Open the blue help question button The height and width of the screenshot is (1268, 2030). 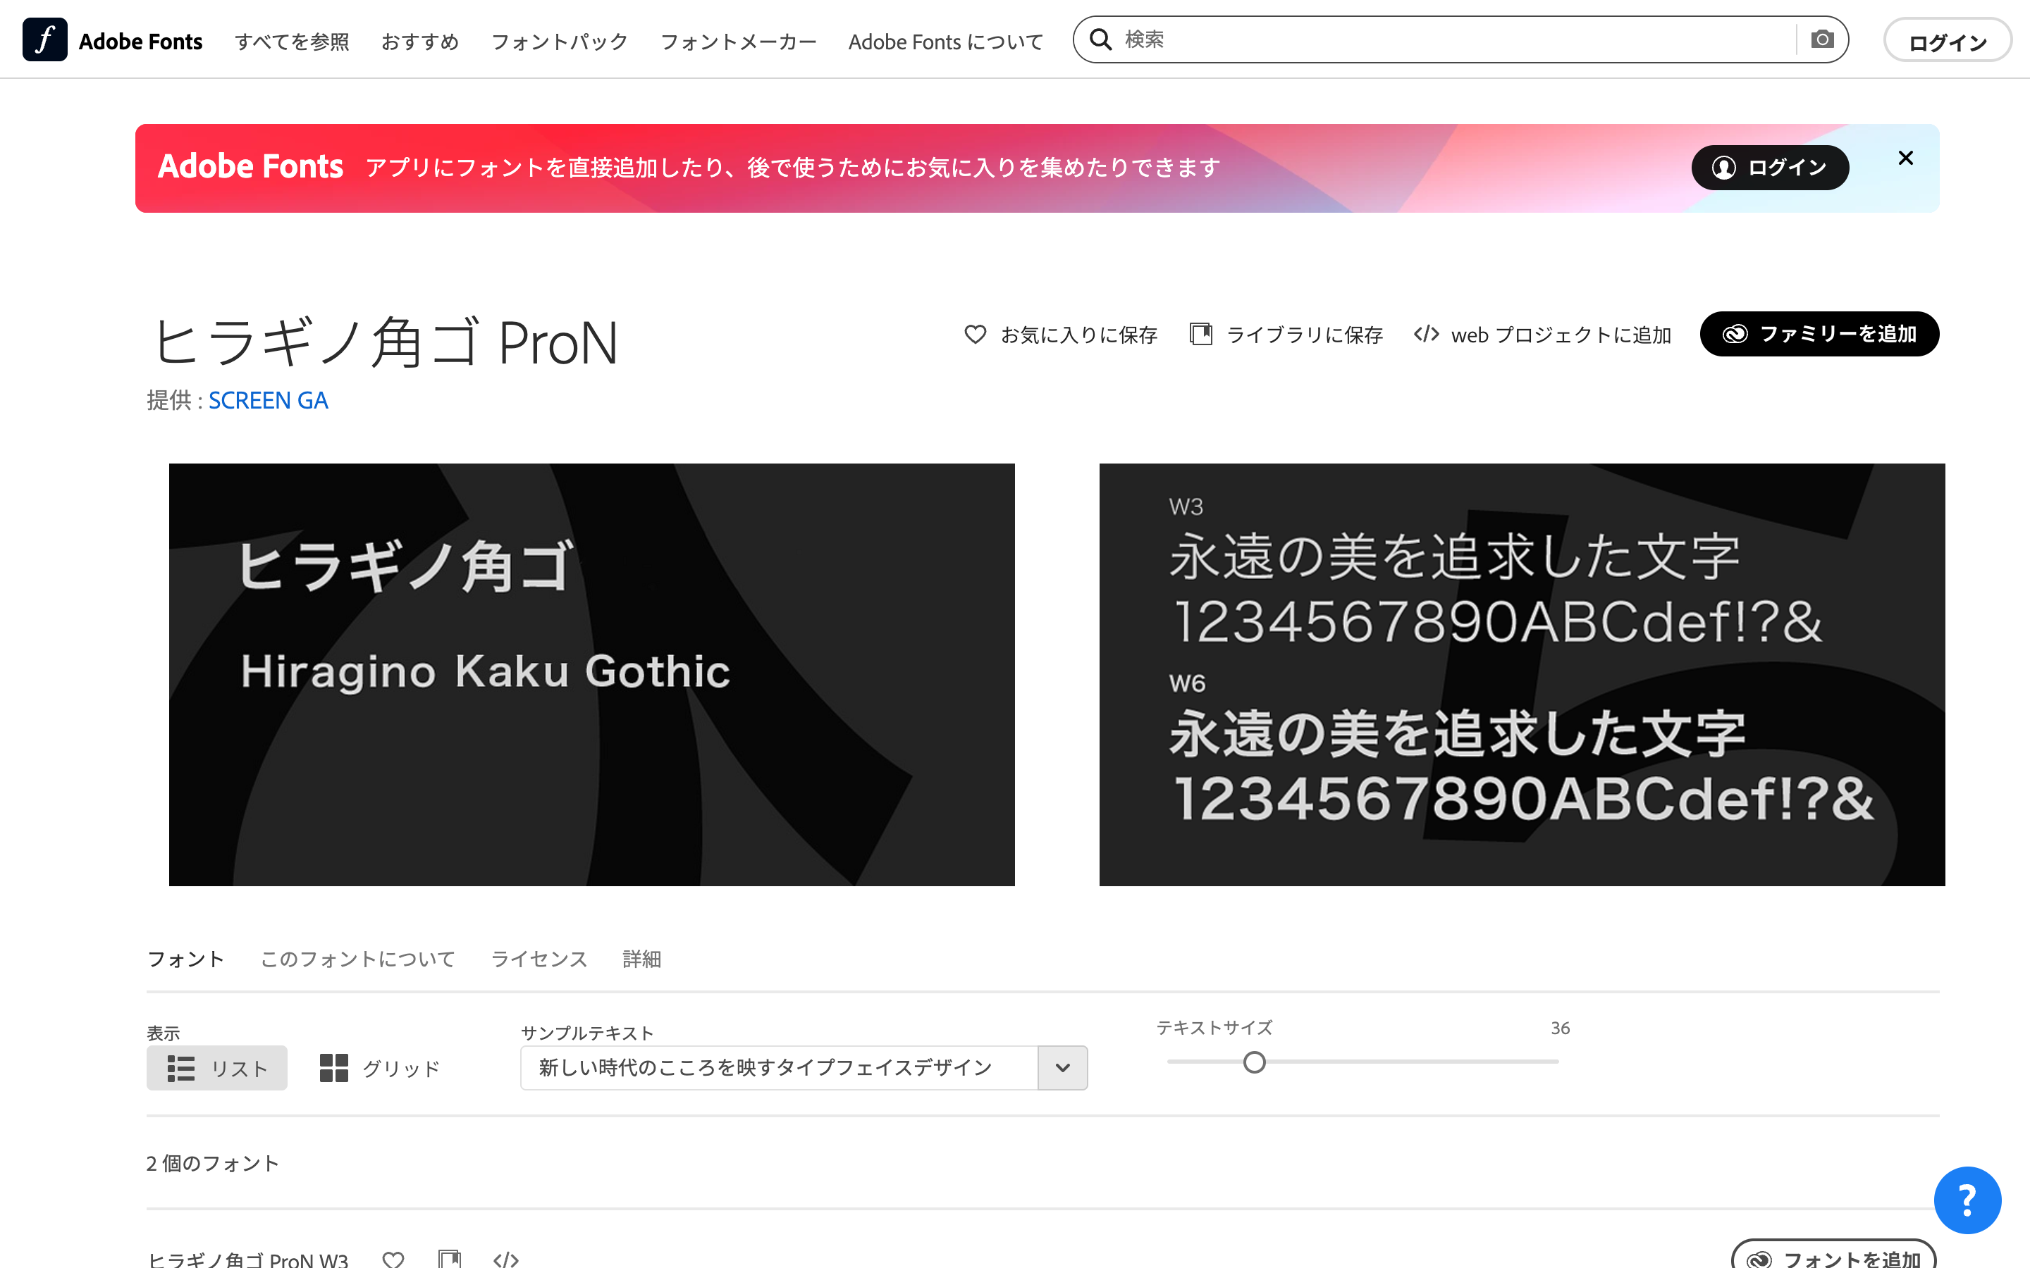(1967, 1200)
